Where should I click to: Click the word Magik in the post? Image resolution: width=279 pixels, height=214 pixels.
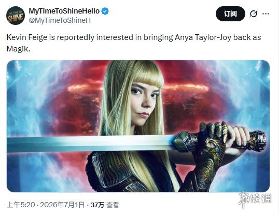17,49
